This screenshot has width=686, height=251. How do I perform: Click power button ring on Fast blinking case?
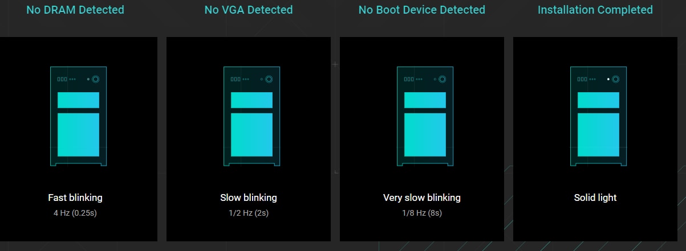(x=95, y=79)
